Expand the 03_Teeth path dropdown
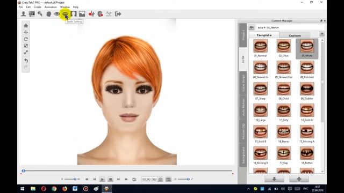Screen dimensions: 344x193 278,27
